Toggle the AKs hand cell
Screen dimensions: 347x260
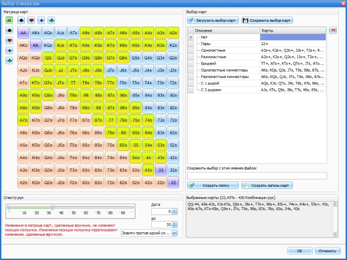pos(36,33)
